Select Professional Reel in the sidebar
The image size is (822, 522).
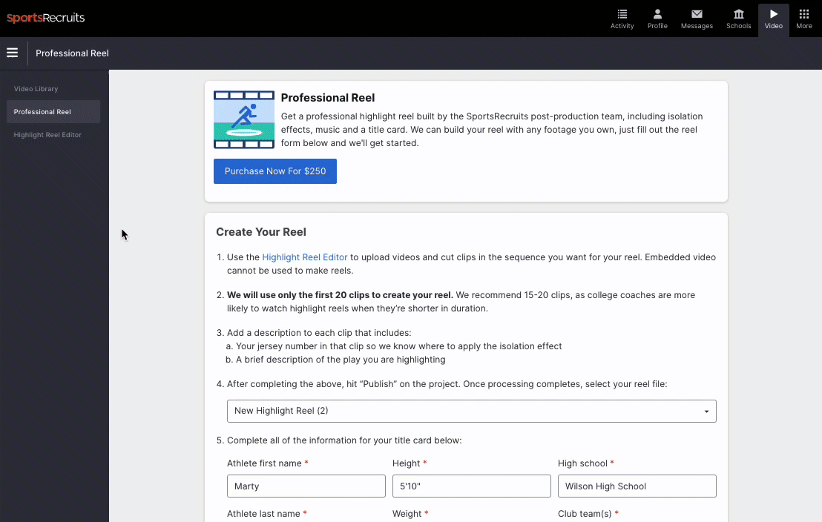[x=53, y=112]
